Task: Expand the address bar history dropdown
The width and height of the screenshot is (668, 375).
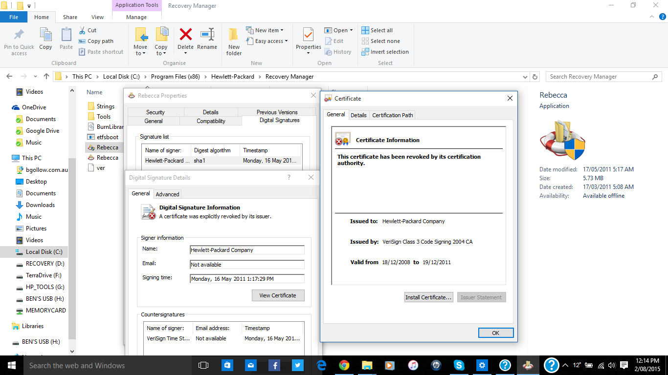Action: coord(525,77)
